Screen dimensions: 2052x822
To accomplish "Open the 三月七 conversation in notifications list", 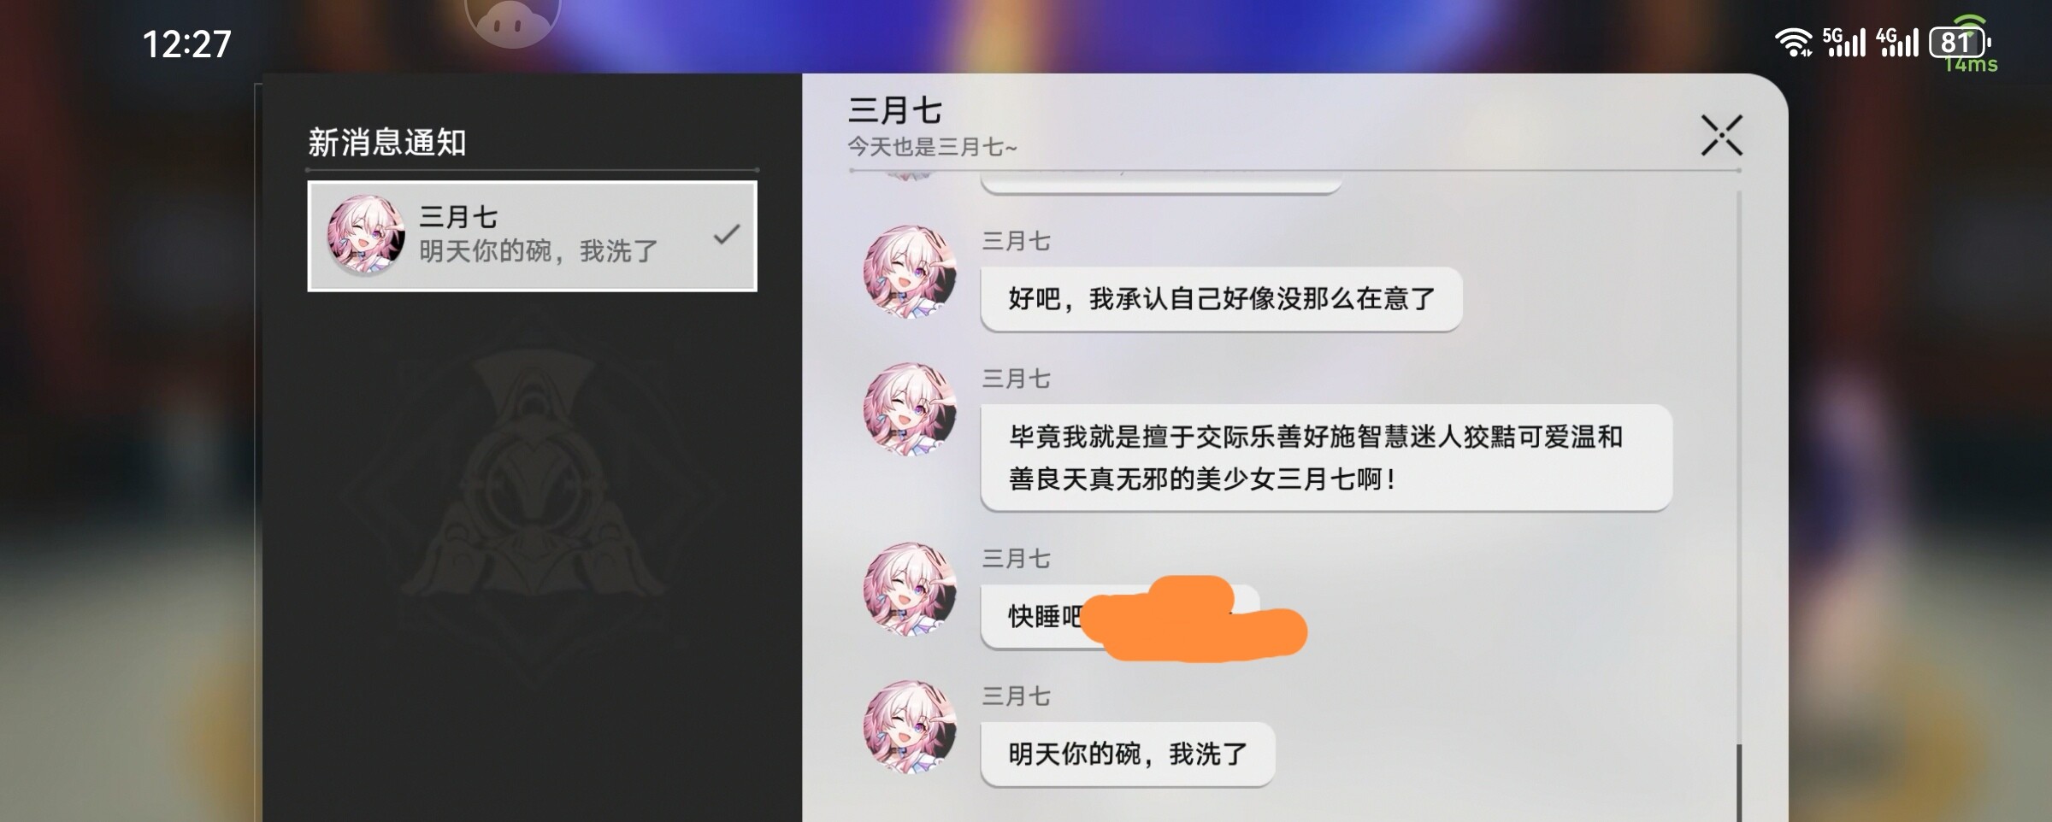I will (532, 236).
